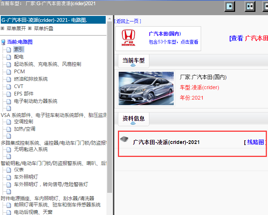Click the first panel layout icon at top right

tap(230, 7)
